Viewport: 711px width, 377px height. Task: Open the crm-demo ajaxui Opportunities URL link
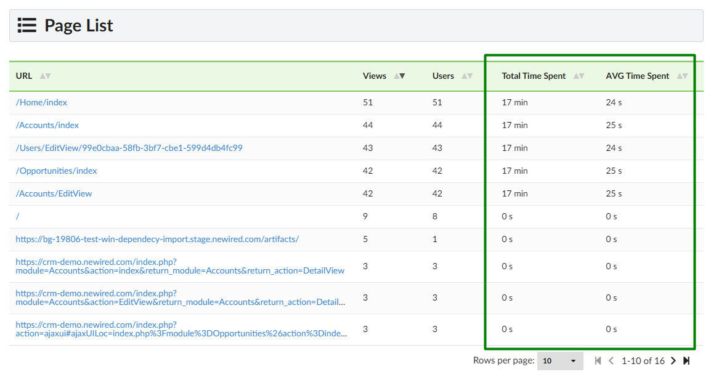pos(181,330)
